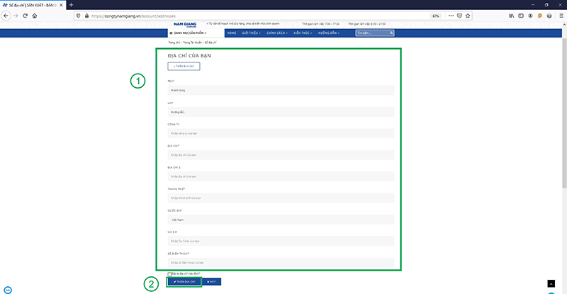
Task: Reset the 67% zoom level indicator
Action: pyautogui.click(x=436, y=16)
